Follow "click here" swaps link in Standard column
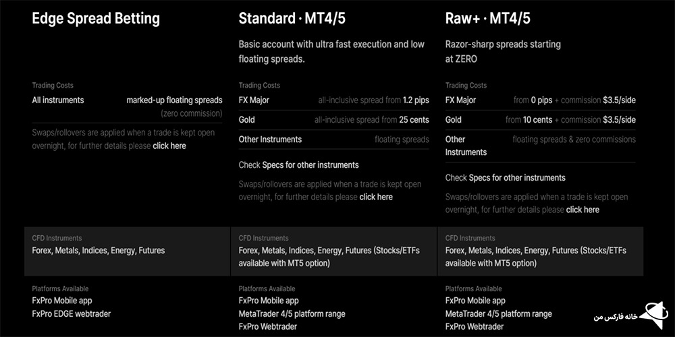The height and width of the screenshot is (337, 675). 376,197
